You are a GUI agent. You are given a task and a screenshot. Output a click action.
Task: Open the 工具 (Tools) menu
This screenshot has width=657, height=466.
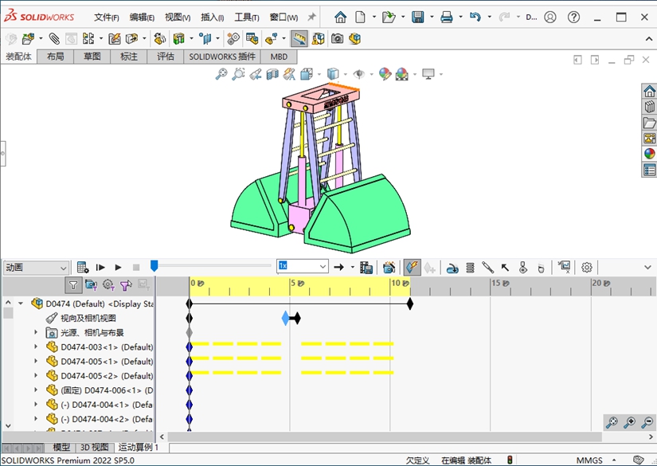pos(246,17)
